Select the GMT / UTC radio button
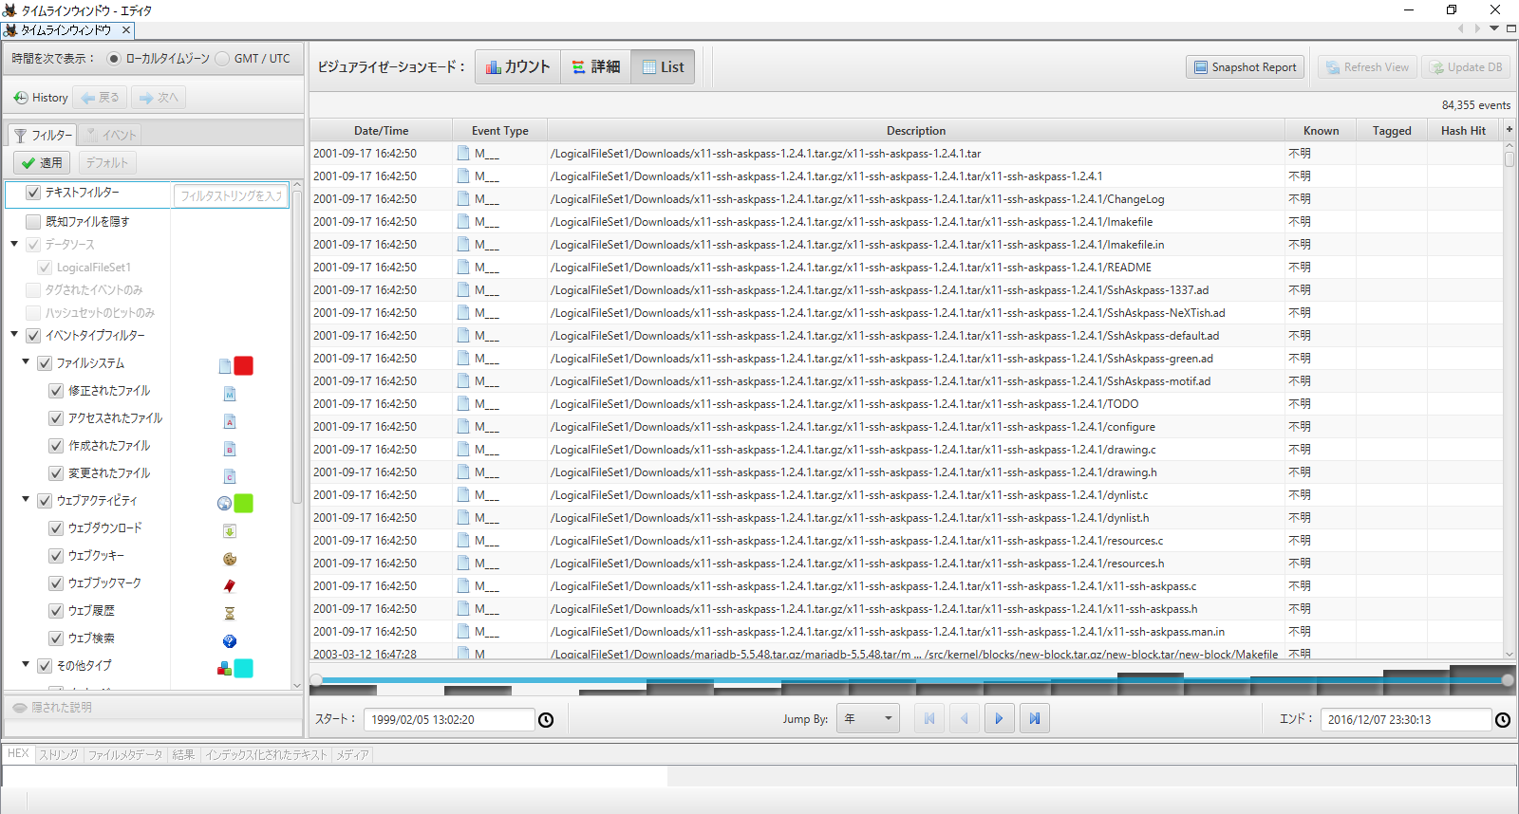This screenshot has width=1519, height=814. (x=223, y=59)
